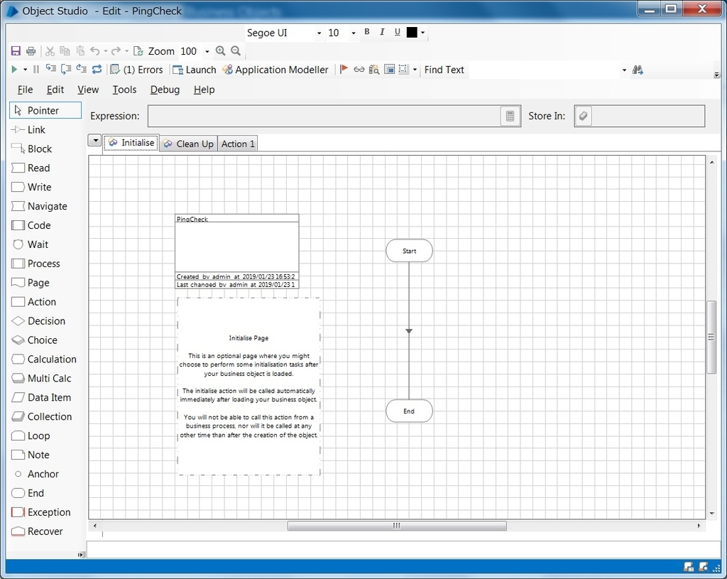This screenshot has height=579, width=727.
Task: Click the Launch button
Action: (x=195, y=70)
